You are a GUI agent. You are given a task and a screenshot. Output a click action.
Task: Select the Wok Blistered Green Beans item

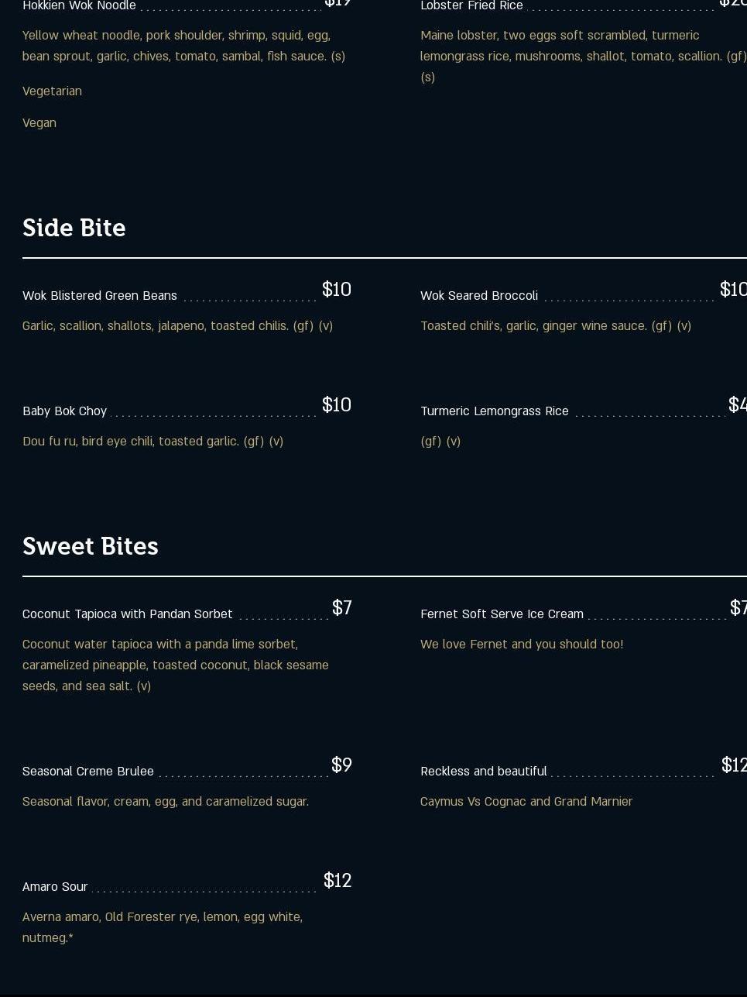coord(100,296)
